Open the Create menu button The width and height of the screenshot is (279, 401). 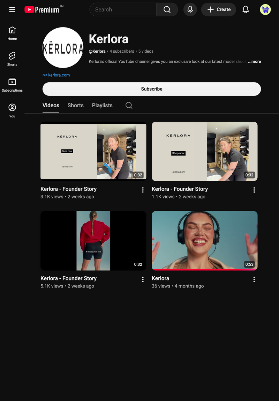point(219,9)
